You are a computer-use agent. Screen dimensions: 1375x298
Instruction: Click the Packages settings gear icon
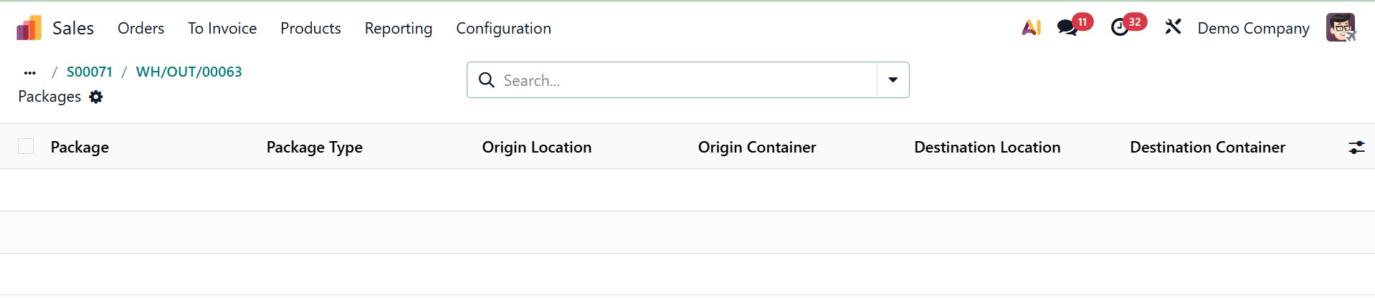(x=96, y=97)
